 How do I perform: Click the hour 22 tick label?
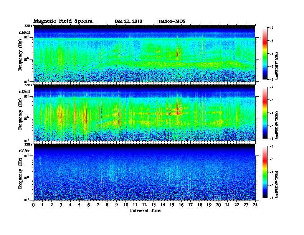(x=237, y=205)
